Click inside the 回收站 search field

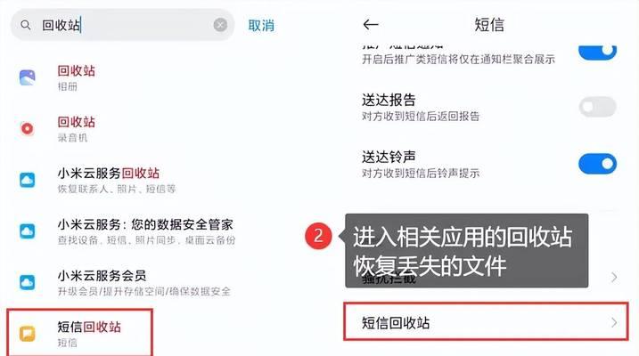(122, 25)
